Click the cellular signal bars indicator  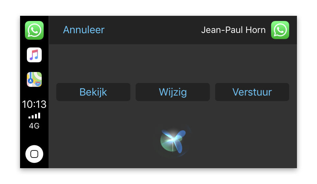34,116
